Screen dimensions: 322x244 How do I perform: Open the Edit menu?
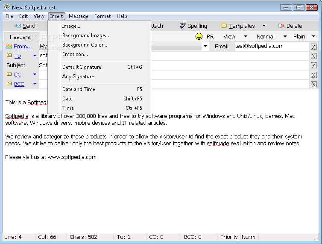[23, 16]
